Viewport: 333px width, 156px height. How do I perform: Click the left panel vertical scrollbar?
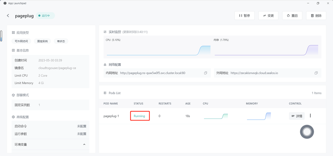1,36
